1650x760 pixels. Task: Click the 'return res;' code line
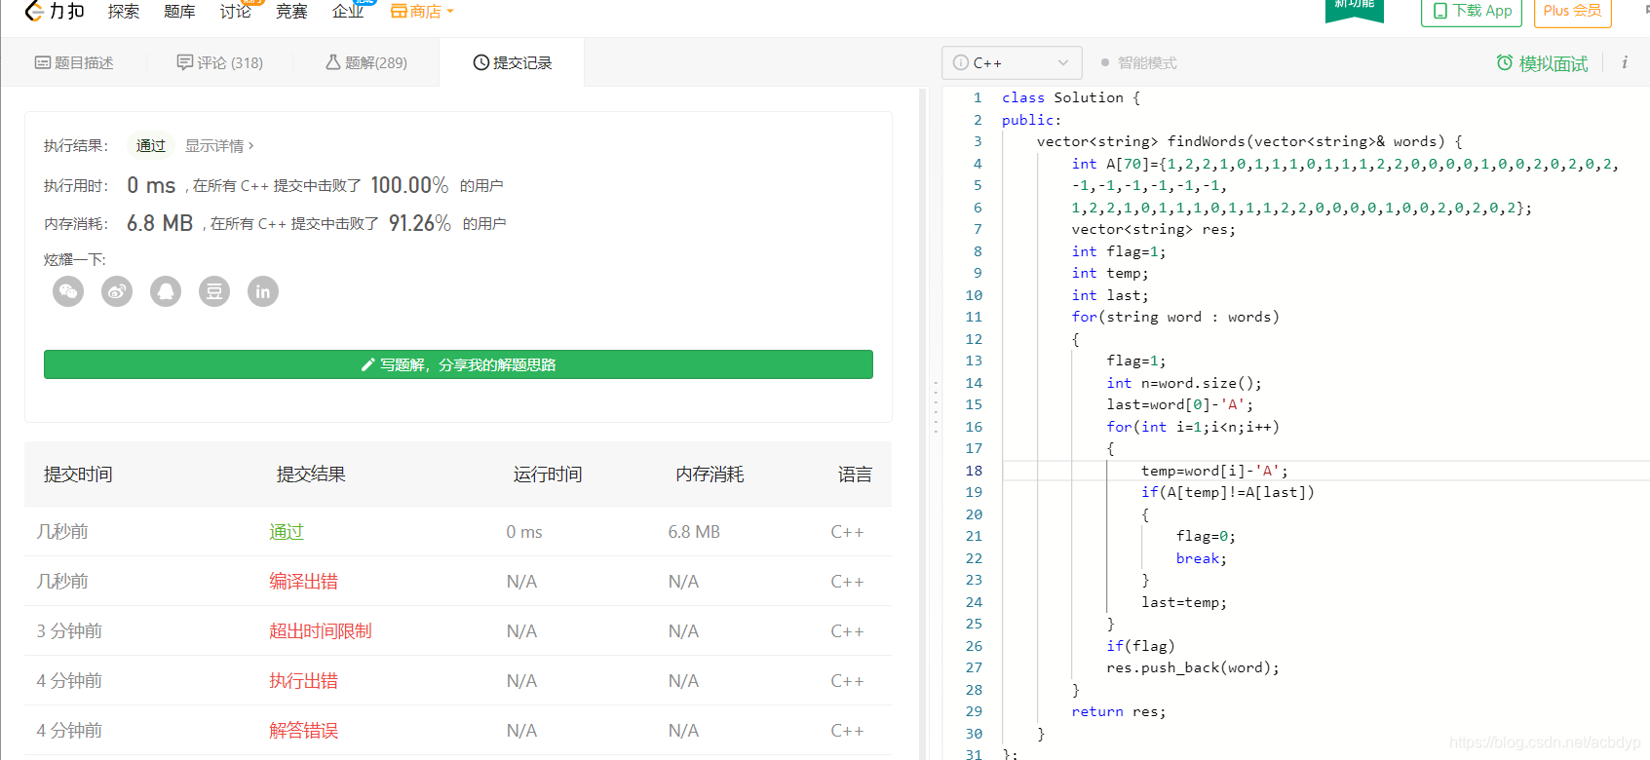[x=1118, y=711]
